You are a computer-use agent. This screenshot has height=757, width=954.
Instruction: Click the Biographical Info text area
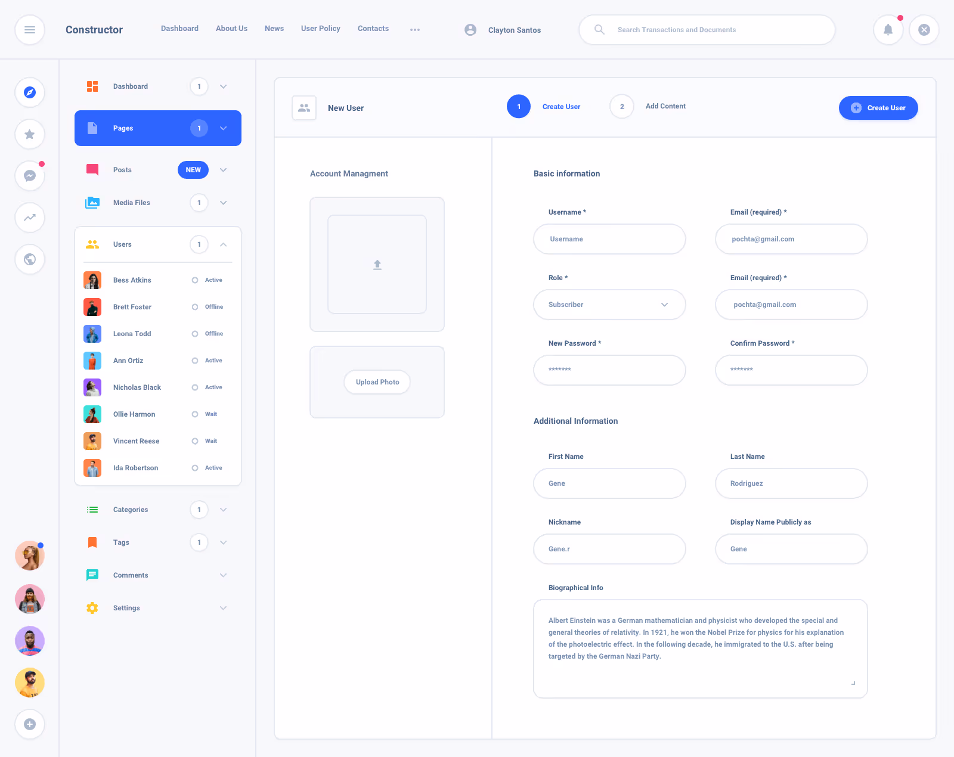pyautogui.click(x=701, y=649)
